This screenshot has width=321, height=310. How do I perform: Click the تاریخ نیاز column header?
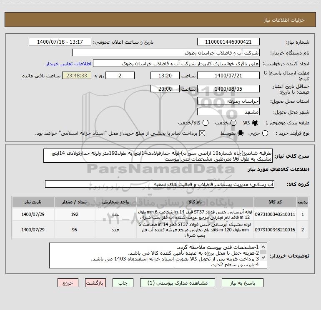33,202
